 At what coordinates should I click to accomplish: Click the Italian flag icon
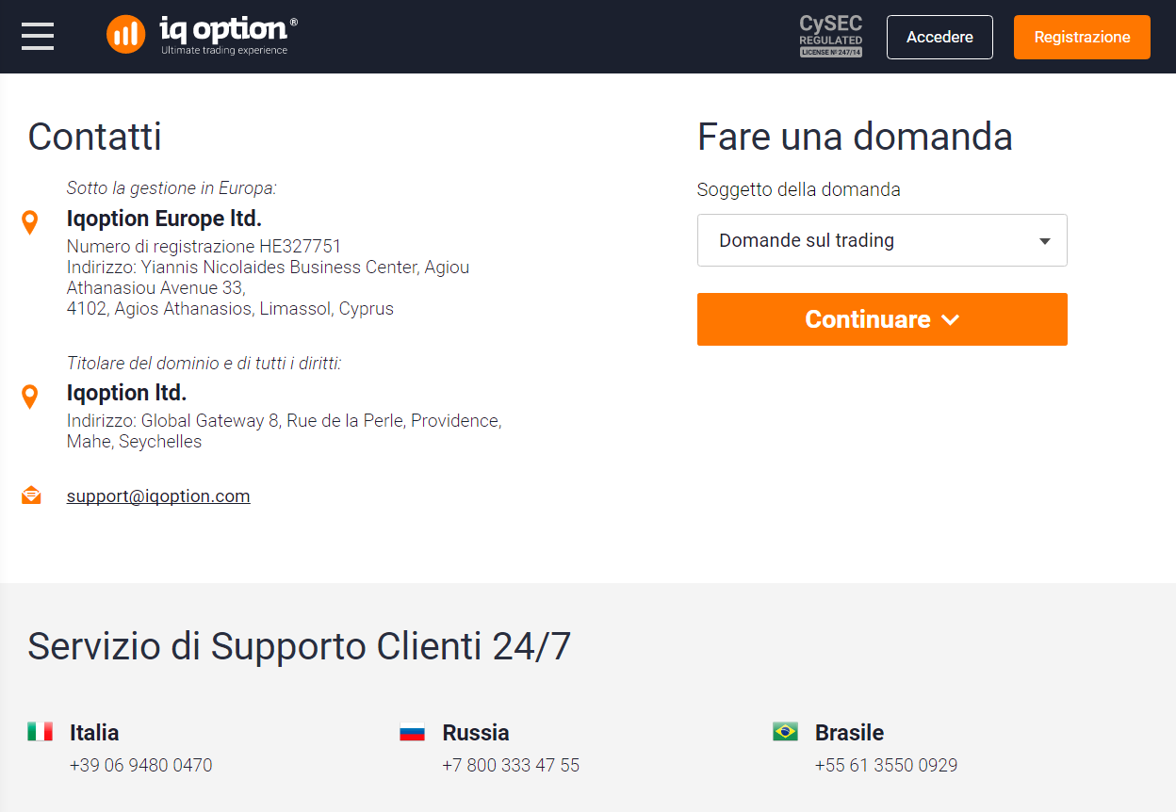[40, 731]
